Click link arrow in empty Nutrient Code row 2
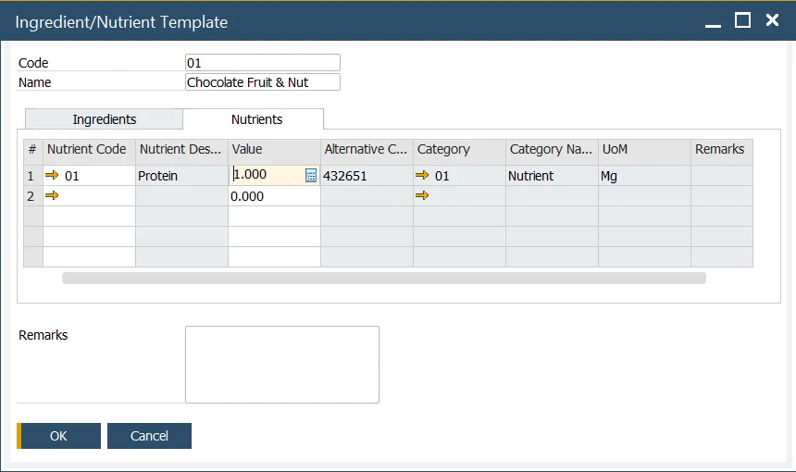 coord(52,196)
